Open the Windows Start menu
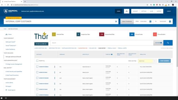Image resolution: width=178 pixels, height=100 pixels. pyautogui.click(x=1, y=98)
